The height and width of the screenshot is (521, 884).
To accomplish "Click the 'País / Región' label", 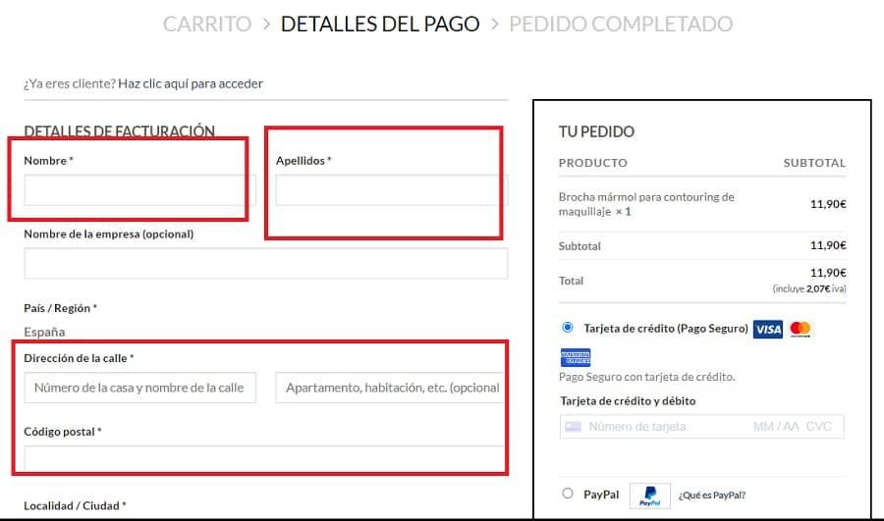I will (x=60, y=308).
